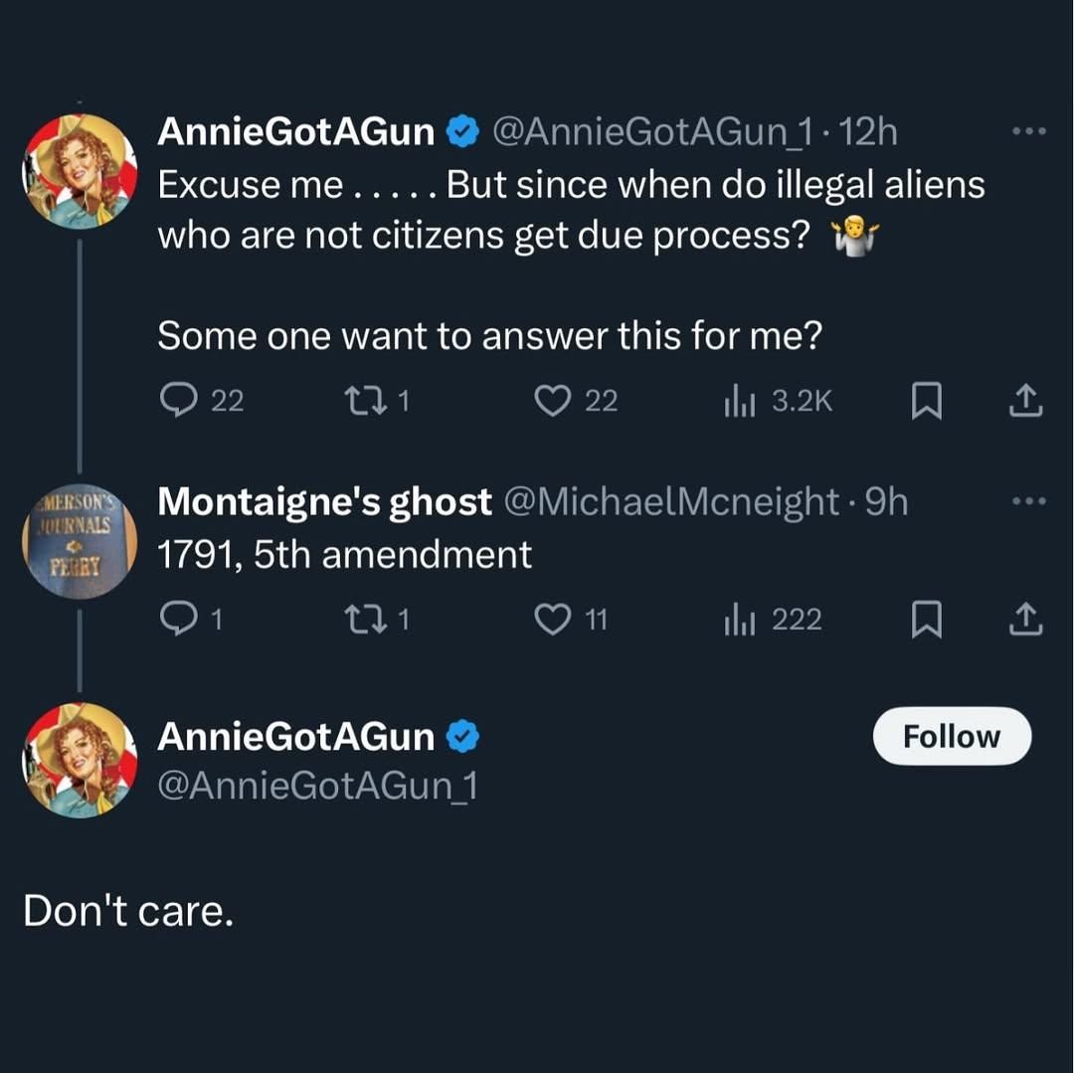Image resolution: width=1074 pixels, height=1073 pixels.
Task: Click AnnieGotAGun's blue verified badge on top tweet
Action: 463,130
